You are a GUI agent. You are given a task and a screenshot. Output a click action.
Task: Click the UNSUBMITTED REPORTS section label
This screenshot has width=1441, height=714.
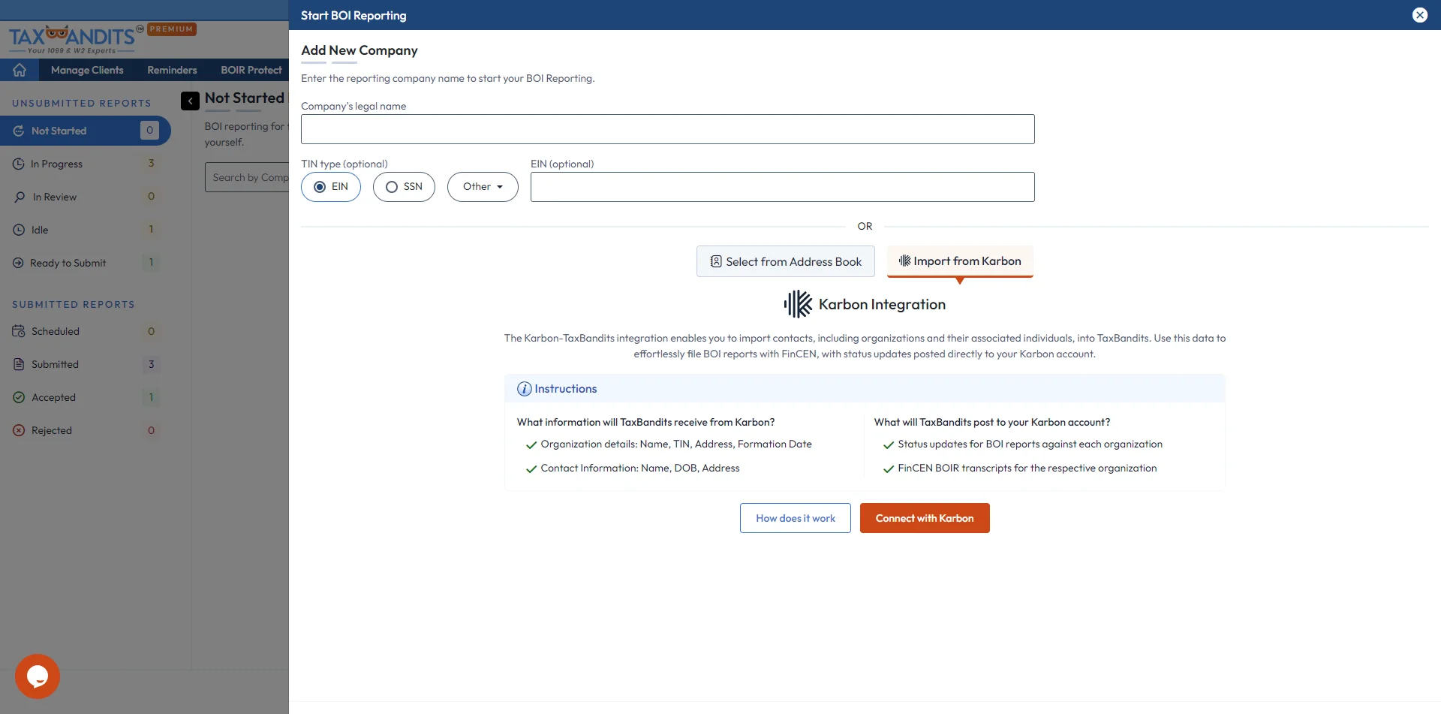(x=82, y=104)
